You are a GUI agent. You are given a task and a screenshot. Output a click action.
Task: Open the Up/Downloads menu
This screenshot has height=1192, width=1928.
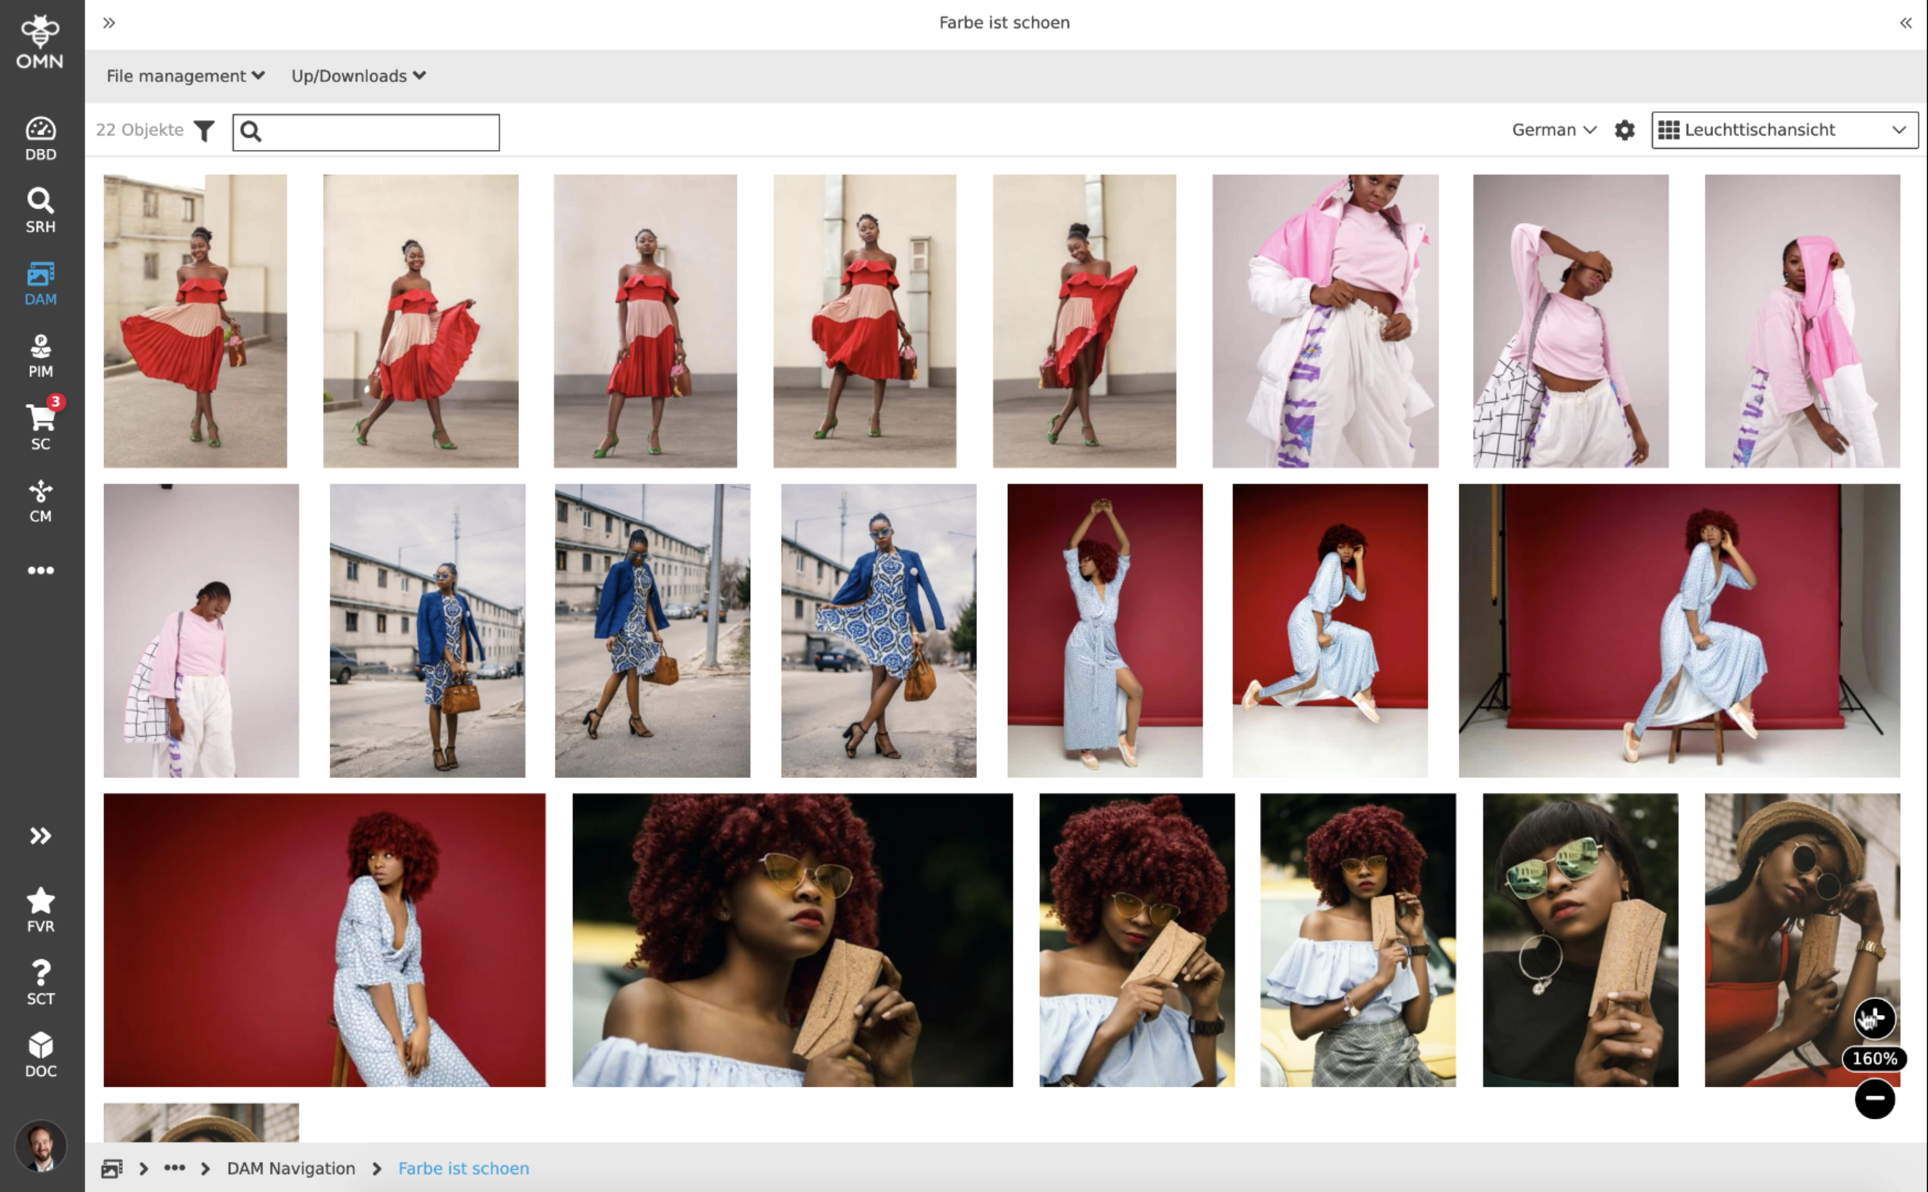point(358,76)
